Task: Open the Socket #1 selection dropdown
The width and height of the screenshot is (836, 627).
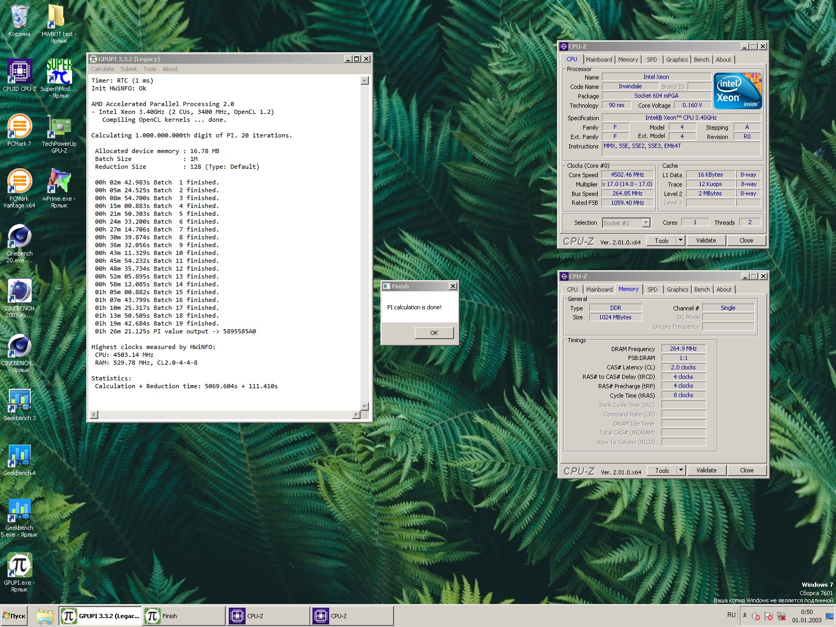Action: [x=626, y=223]
